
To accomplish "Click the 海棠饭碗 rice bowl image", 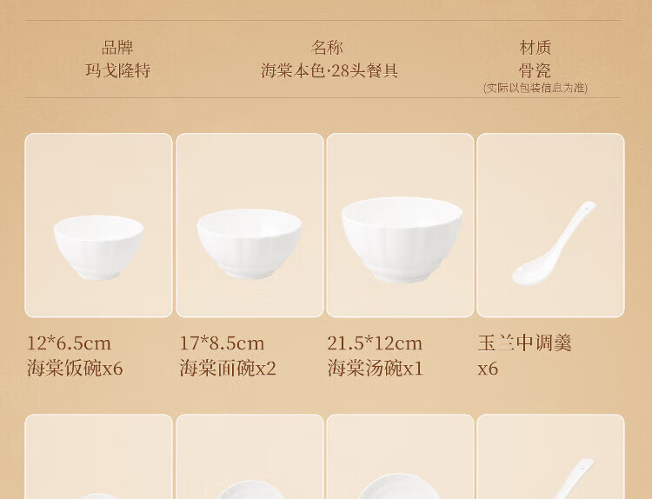I will (x=98, y=225).
